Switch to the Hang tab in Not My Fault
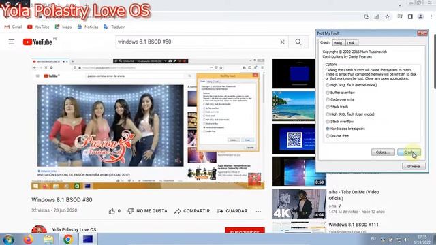The image size is (436, 245). [x=338, y=43]
